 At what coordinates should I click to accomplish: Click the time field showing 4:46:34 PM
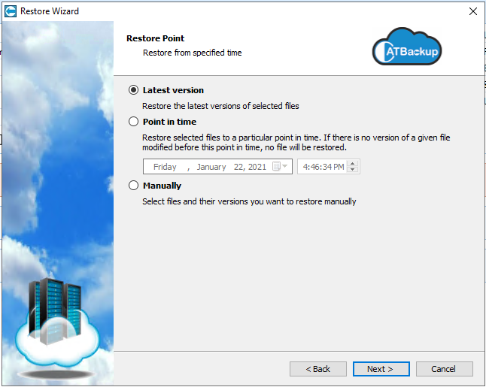tap(329, 167)
